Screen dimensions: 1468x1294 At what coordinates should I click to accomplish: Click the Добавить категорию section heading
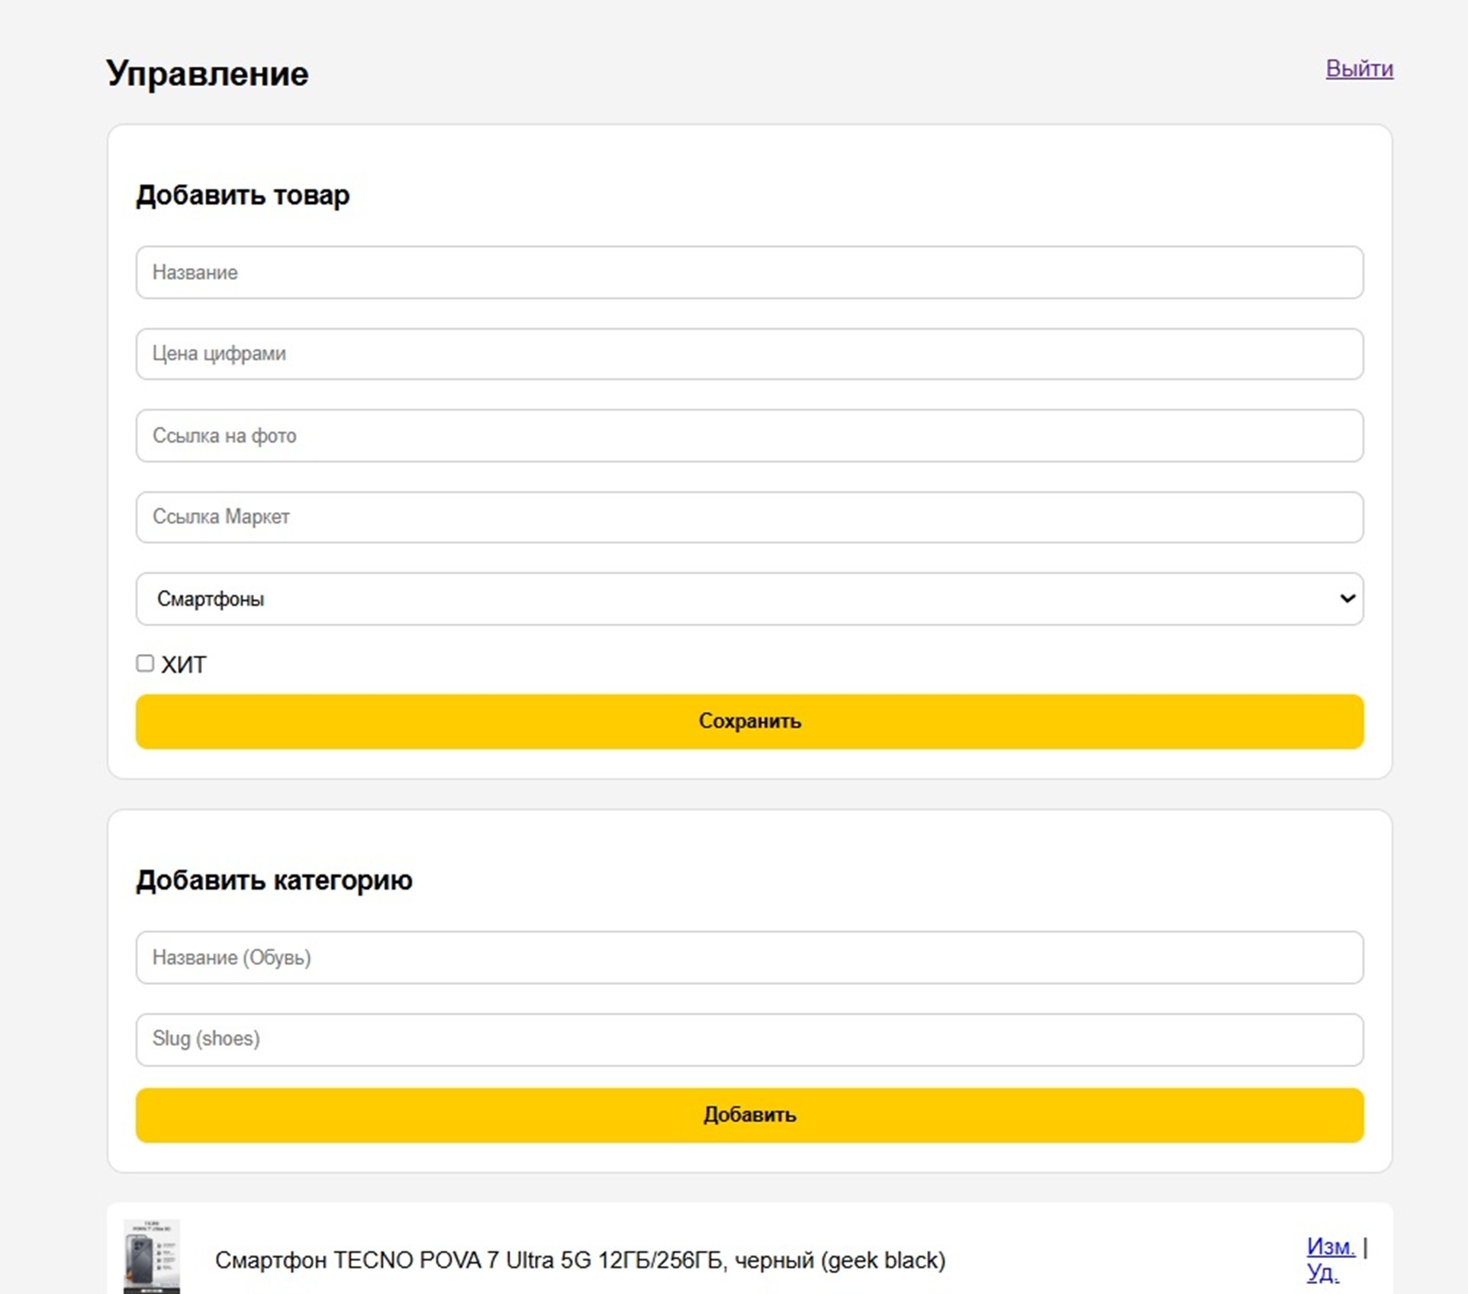274,880
